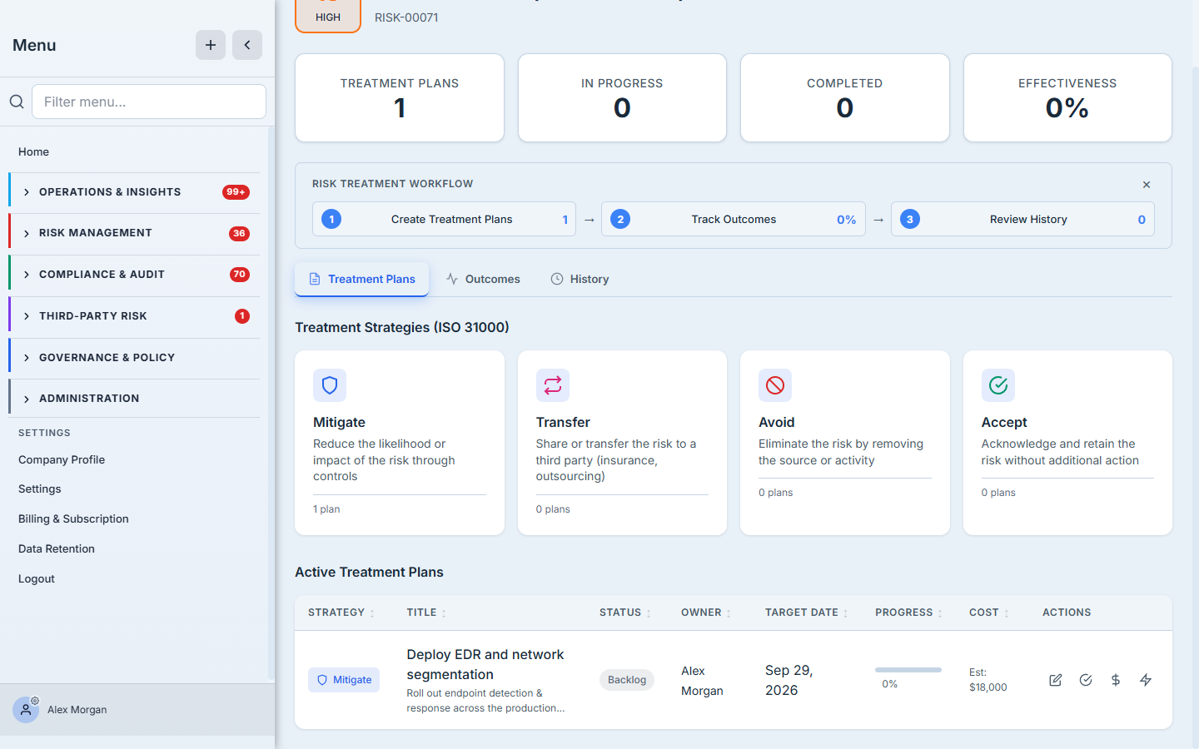Open Billing & Subscription
The image size is (1199, 749).
[x=73, y=518]
